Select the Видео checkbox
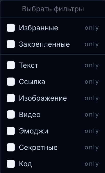The height and width of the screenshot is (173, 105). click(x=11, y=114)
